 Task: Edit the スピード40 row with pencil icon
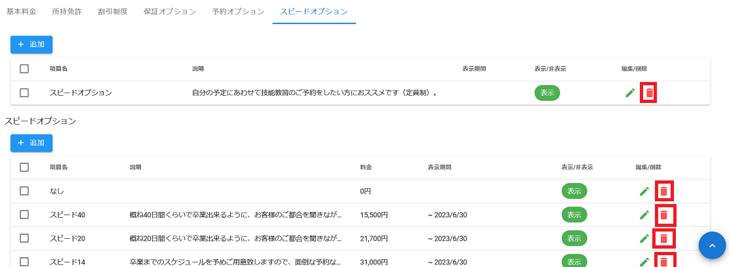point(644,215)
